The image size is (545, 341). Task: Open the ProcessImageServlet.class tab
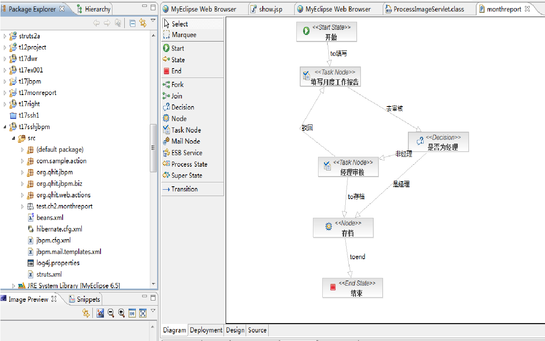[x=424, y=9]
